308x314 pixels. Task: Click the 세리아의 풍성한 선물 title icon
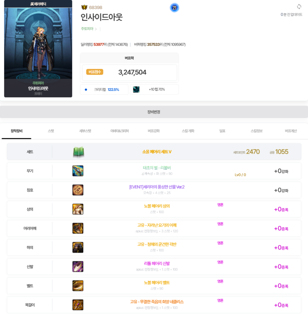point(78,190)
